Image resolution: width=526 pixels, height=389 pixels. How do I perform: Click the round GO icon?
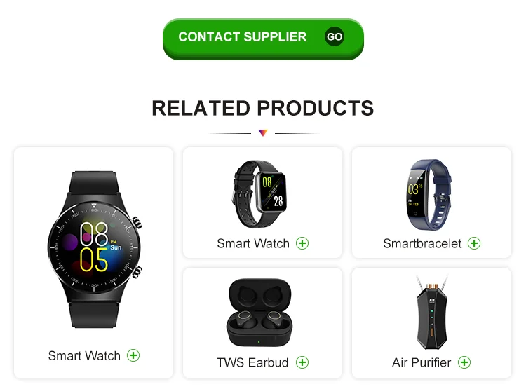pyautogui.click(x=335, y=36)
